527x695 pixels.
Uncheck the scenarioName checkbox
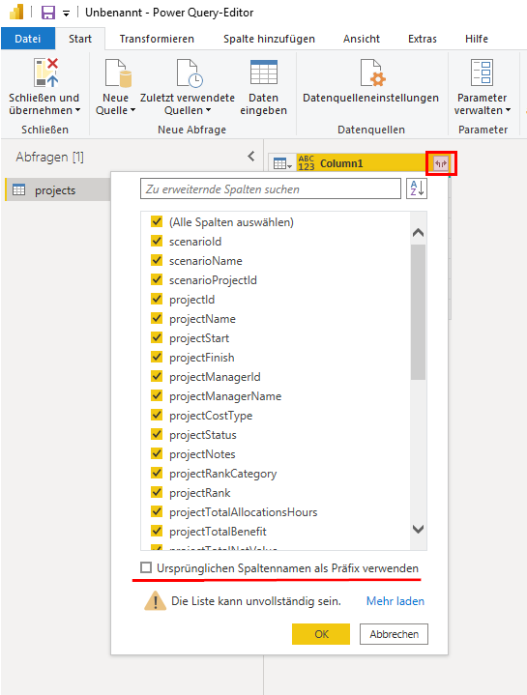157,260
